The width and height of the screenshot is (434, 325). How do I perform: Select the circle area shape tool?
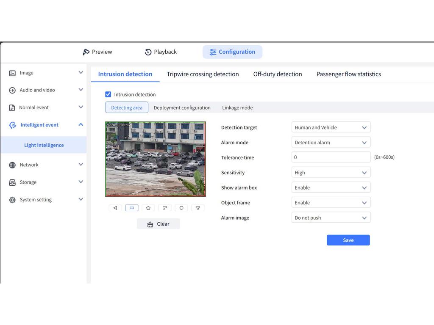point(181,208)
